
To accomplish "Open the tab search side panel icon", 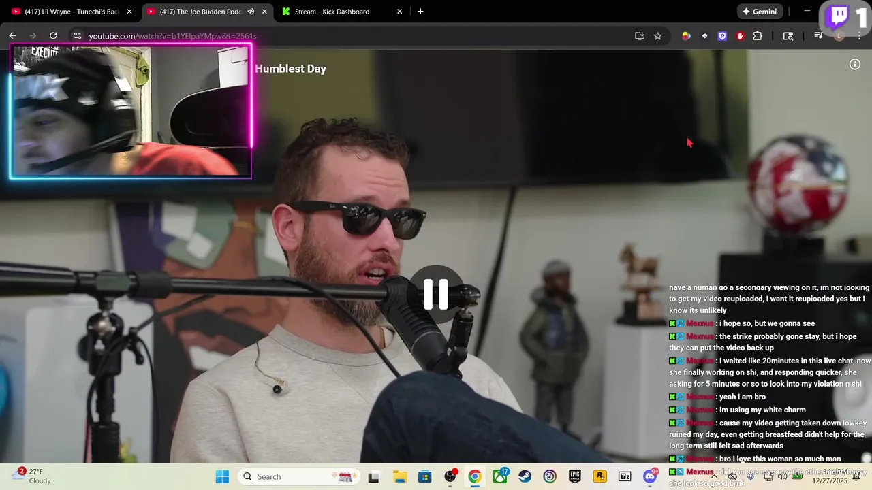I will point(788,36).
